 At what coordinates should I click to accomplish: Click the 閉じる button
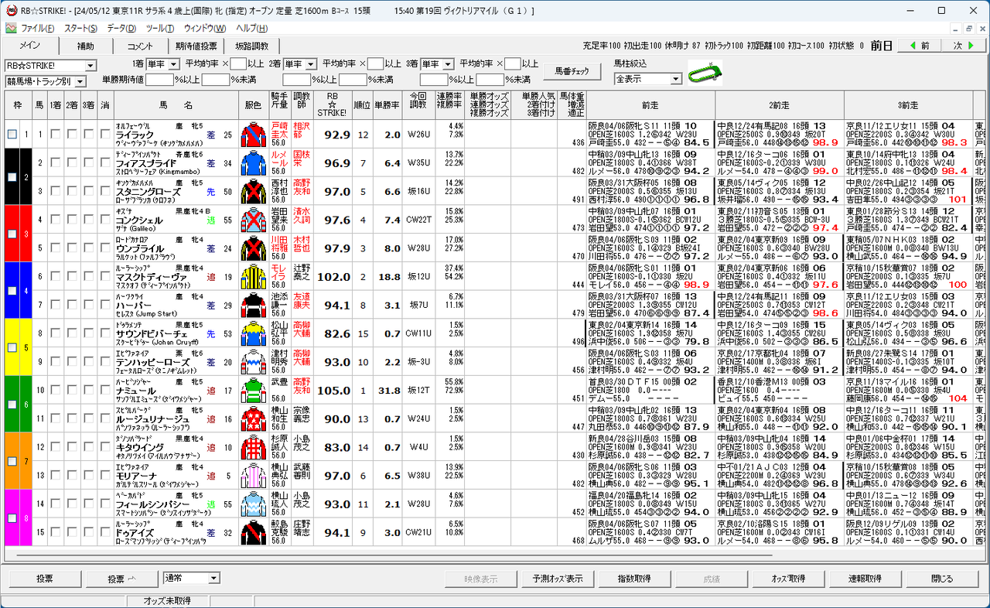pos(942,579)
